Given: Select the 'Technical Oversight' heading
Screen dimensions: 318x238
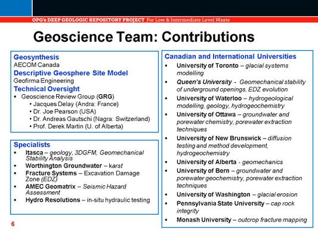Looking at the screenshot, I should 47,89.
